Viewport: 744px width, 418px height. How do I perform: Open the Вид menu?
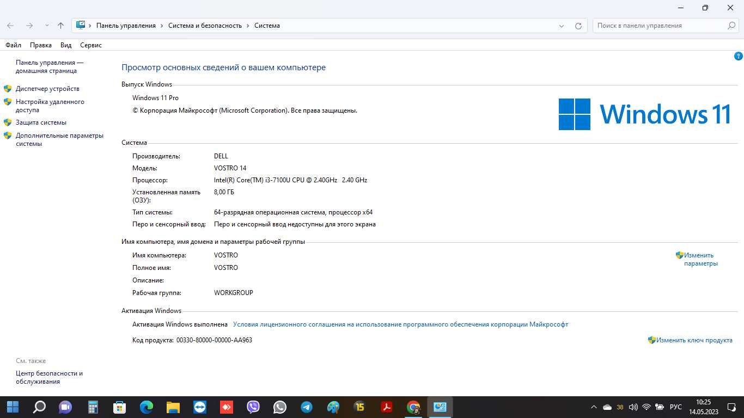[x=66, y=45]
